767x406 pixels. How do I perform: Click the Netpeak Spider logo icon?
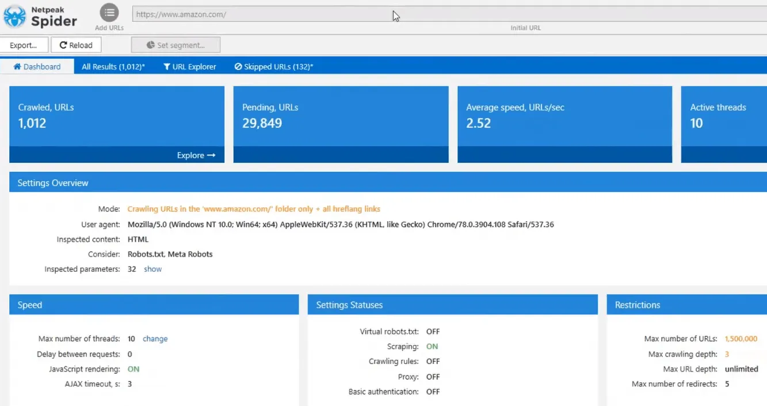[14, 16]
